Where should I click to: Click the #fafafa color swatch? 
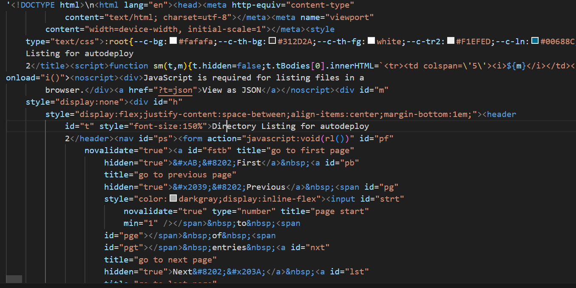(173, 41)
